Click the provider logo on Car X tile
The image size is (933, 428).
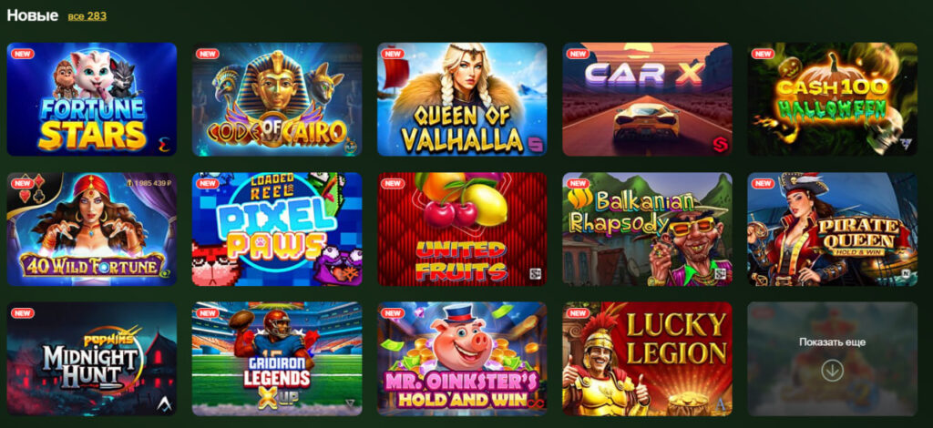click(719, 145)
